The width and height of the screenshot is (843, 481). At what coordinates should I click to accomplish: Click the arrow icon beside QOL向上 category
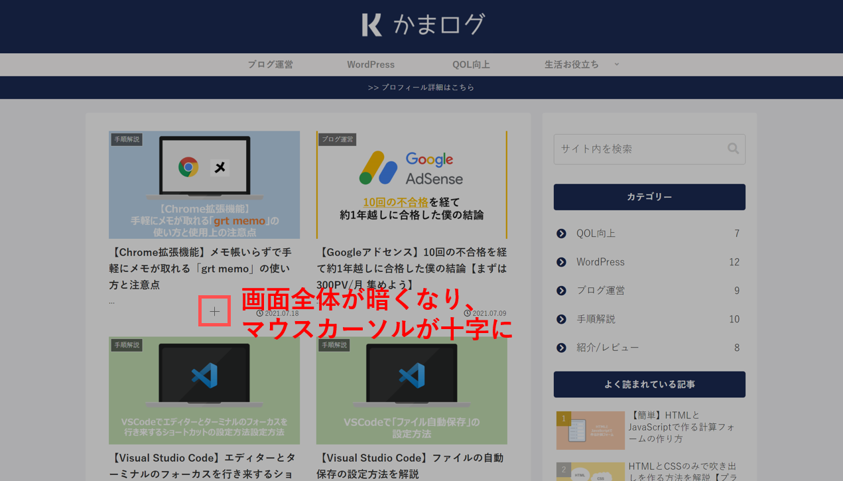(x=561, y=234)
